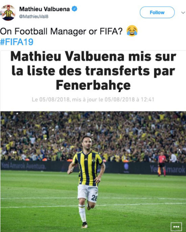The width and height of the screenshot is (186, 232).
Task: Follow Mathieu Valbuena's account
Action: tap(157, 13)
